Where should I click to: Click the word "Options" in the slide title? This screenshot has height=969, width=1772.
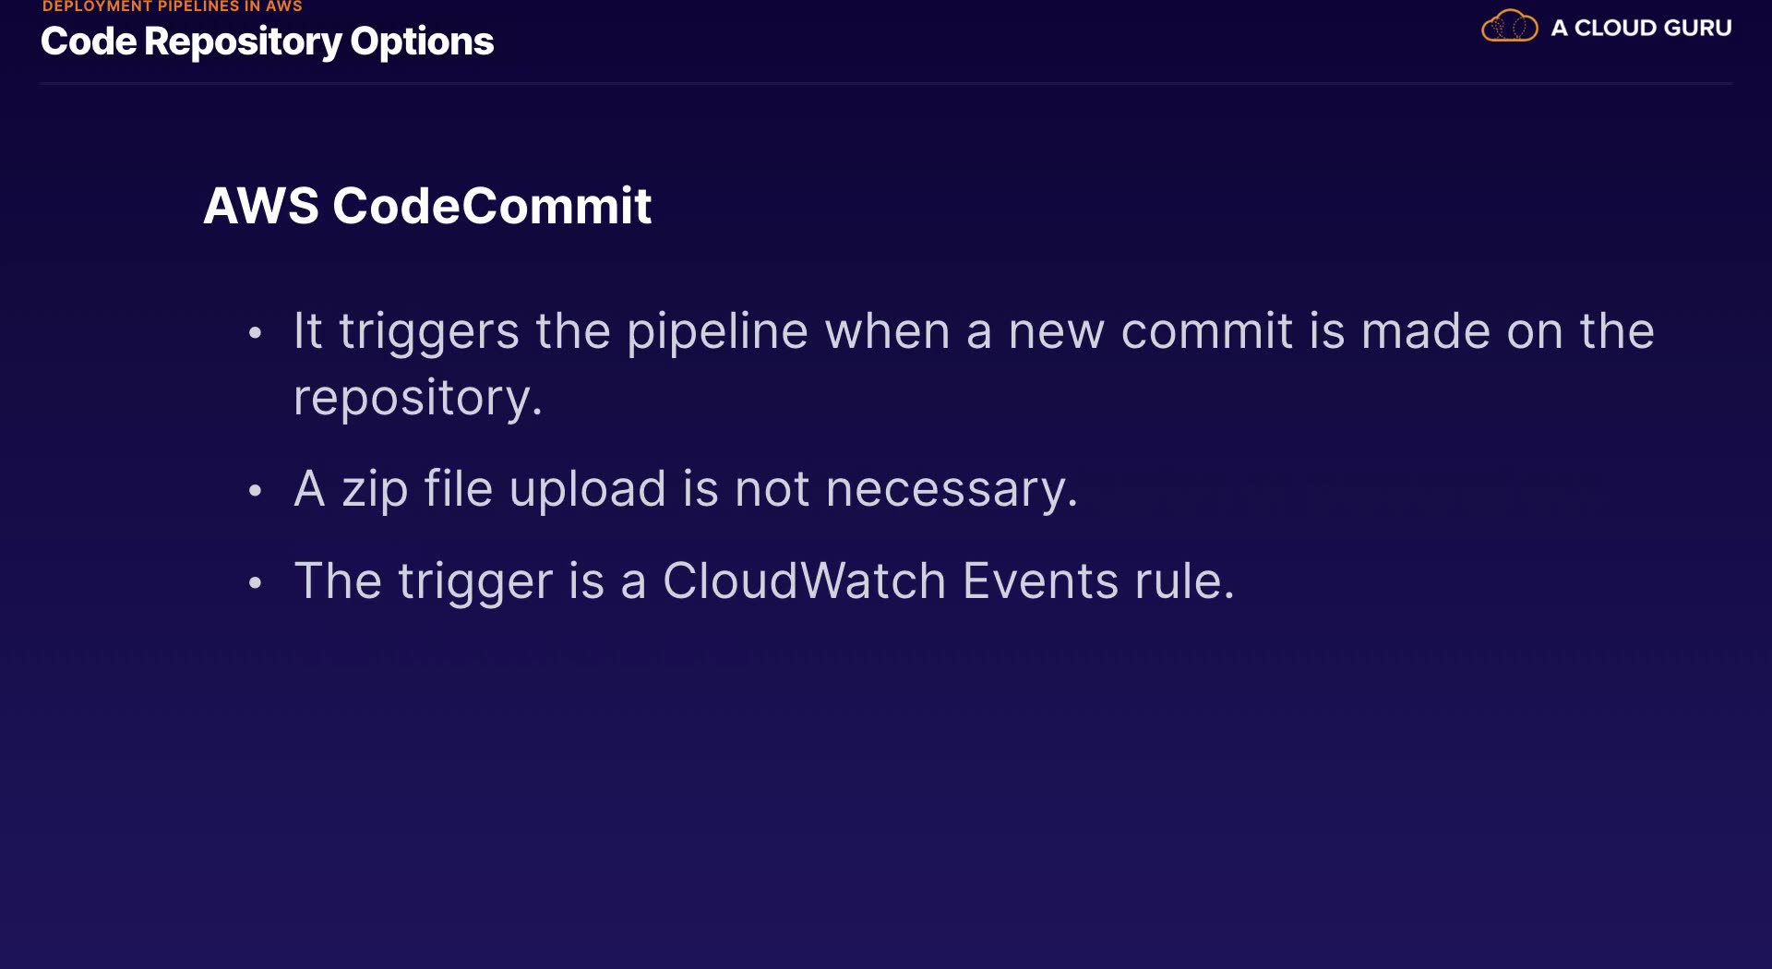click(422, 42)
